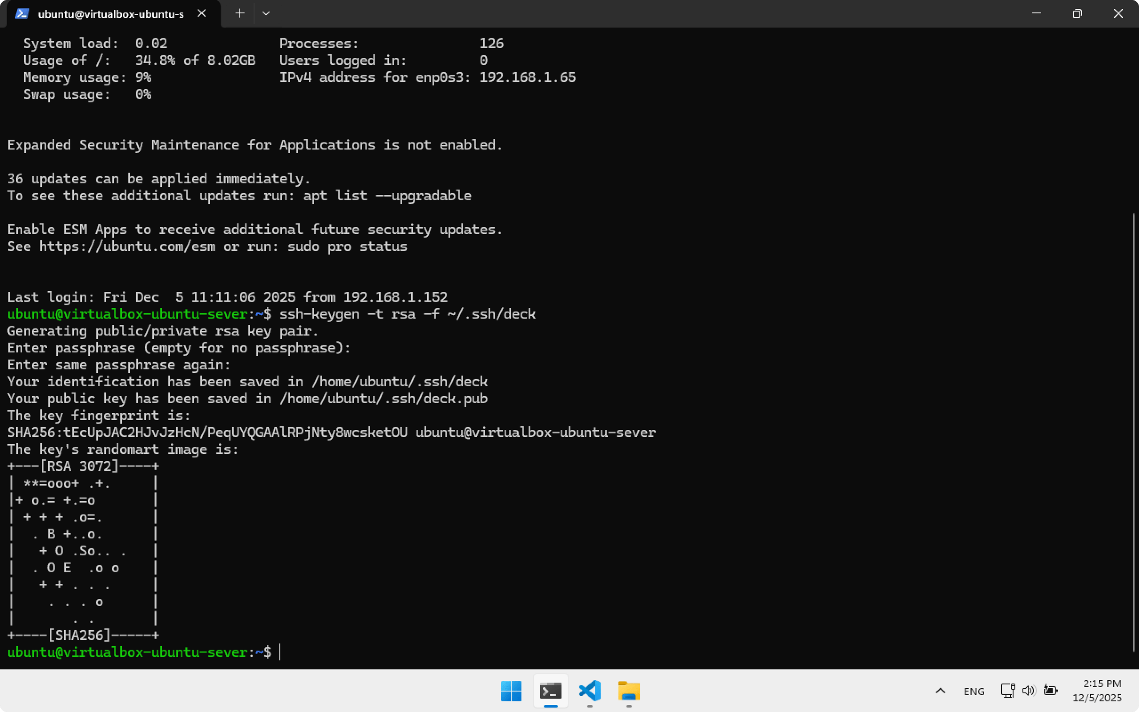Viewport: 1139px width, 712px height.
Task: Open the Windows Start menu
Action: click(x=511, y=691)
